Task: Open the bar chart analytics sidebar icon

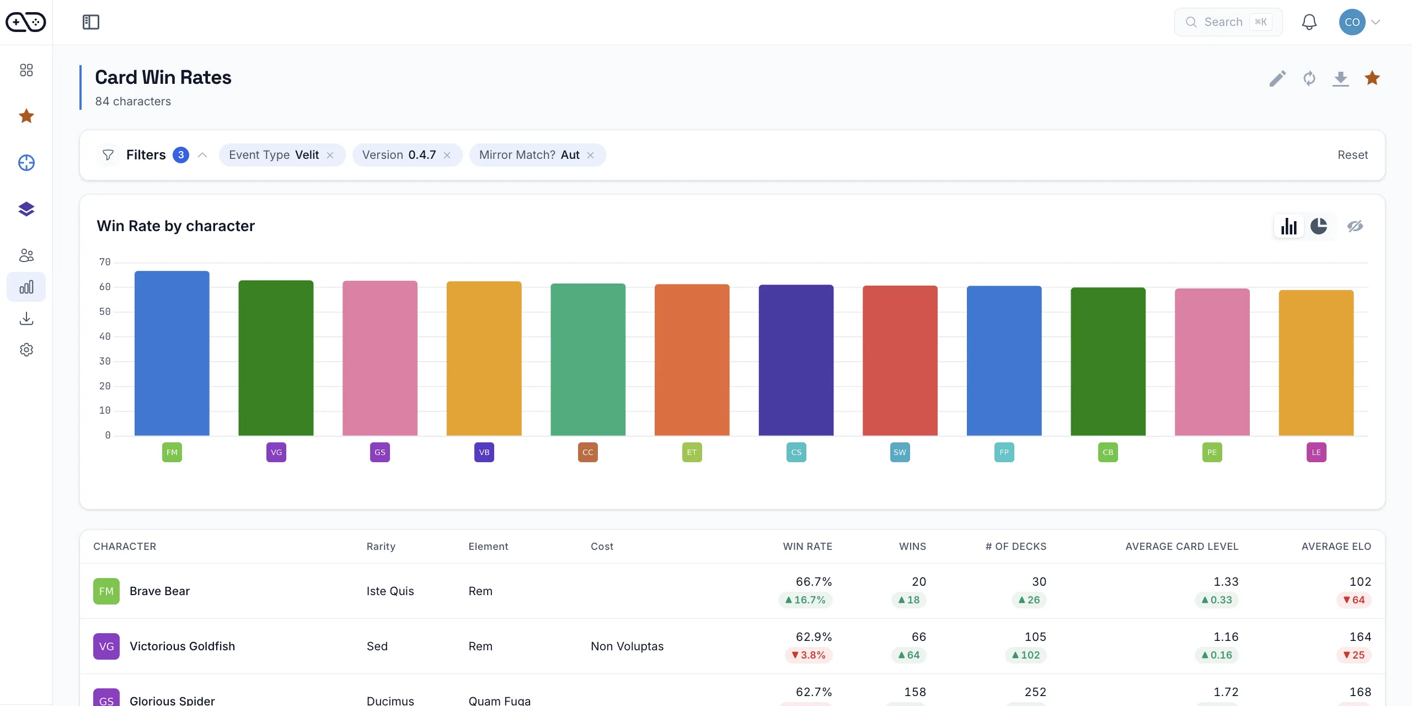Action: (x=26, y=287)
